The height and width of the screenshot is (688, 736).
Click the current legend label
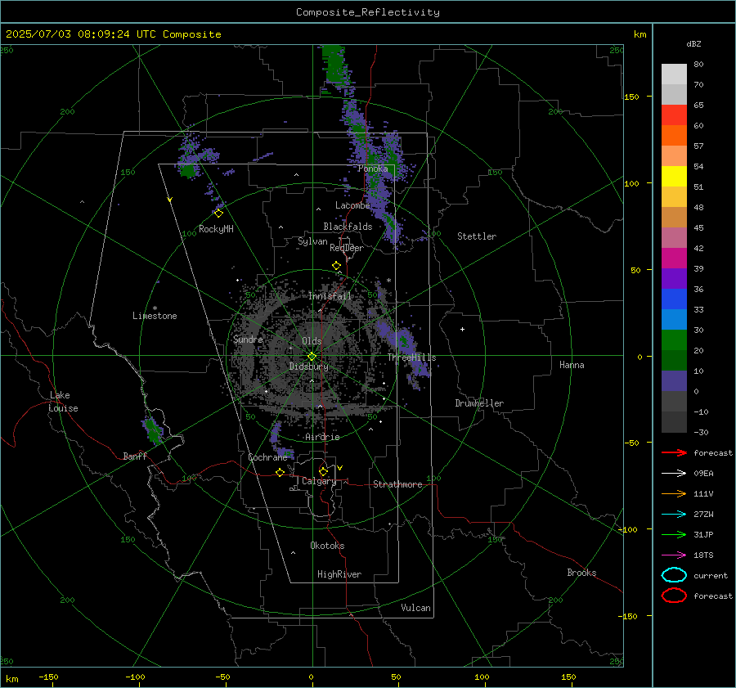[x=711, y=576]
